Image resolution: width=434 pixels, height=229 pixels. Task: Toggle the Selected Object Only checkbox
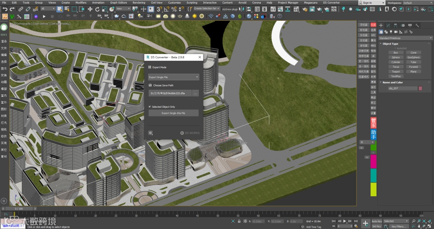point(150,107)
